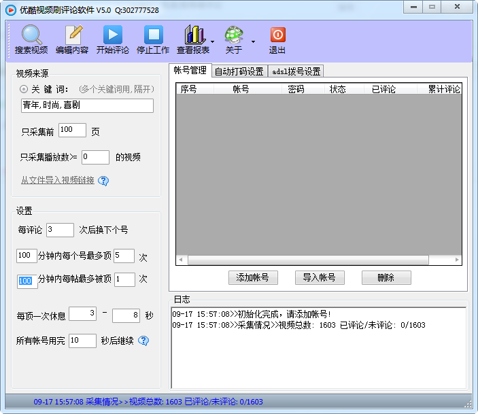Click 所有帐号用完 seconds field showing 10
Image resolution: width=478 pixels, height=414 pixels.
click(83, 341)
